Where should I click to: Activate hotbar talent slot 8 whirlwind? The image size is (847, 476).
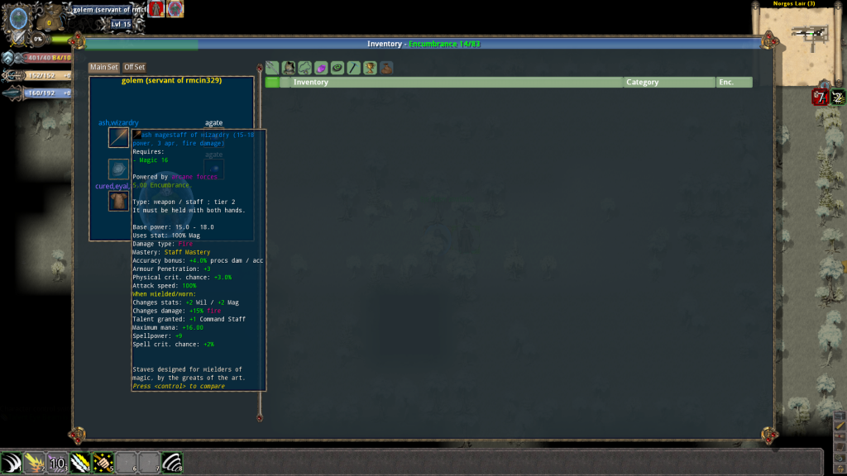[x=172, y=463]
